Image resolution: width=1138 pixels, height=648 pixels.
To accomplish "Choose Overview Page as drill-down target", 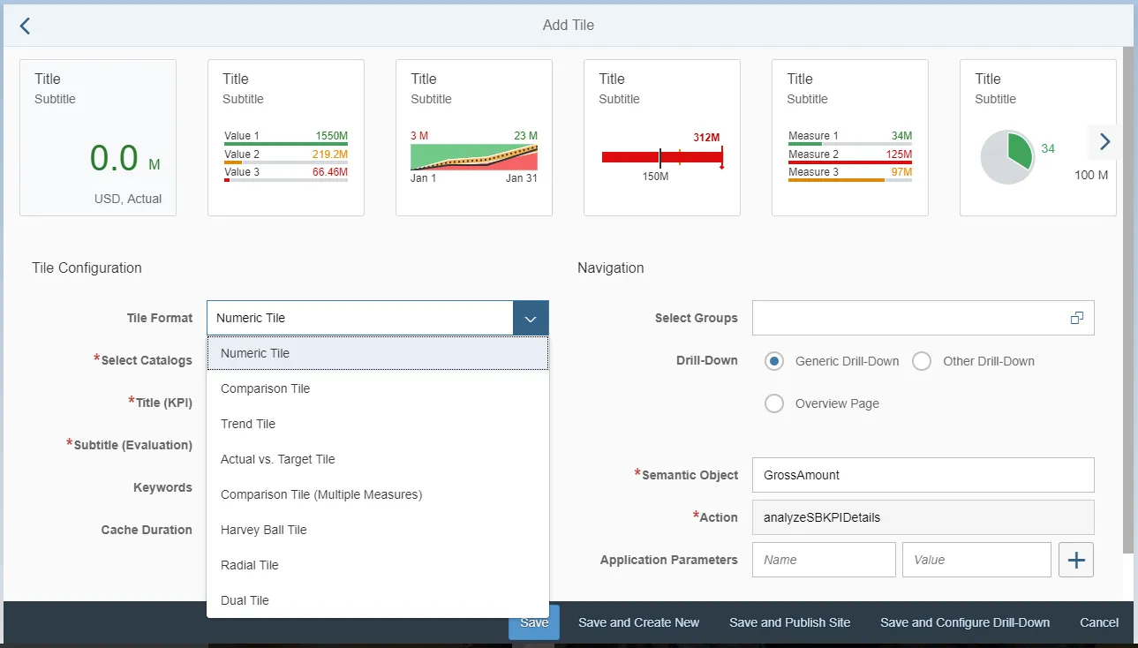I will (x=774, y=403).
